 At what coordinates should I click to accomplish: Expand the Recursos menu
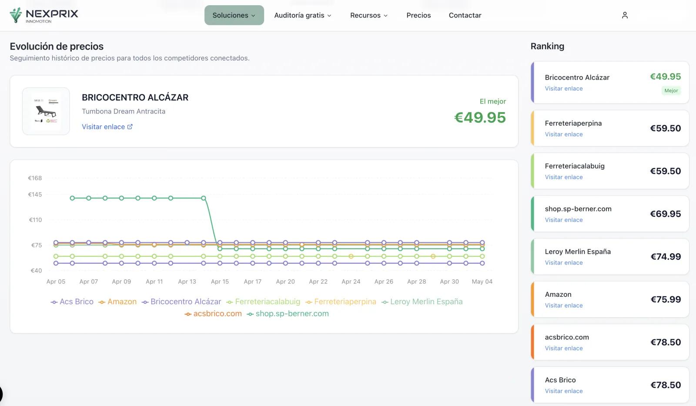point(369,15)
